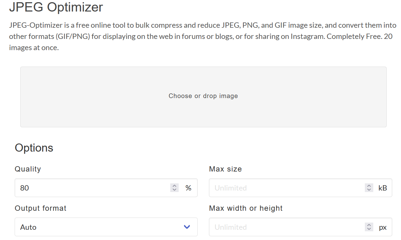The image size is (401, 240).
Task: Click the kB unit beside Max size
Action: [x=383, y=188]
